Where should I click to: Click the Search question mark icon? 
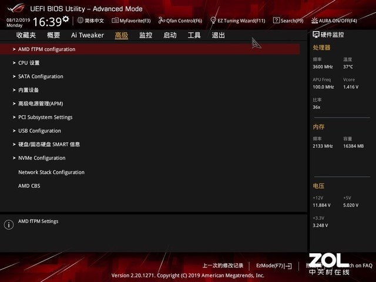(x=276, y=21)
